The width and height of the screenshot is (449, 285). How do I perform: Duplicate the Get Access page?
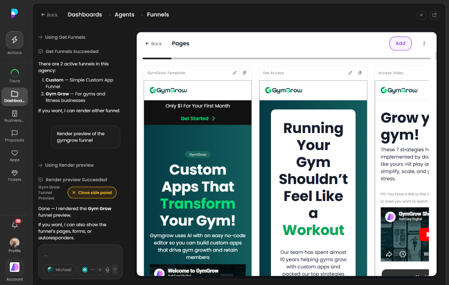[x=360, y=73]
